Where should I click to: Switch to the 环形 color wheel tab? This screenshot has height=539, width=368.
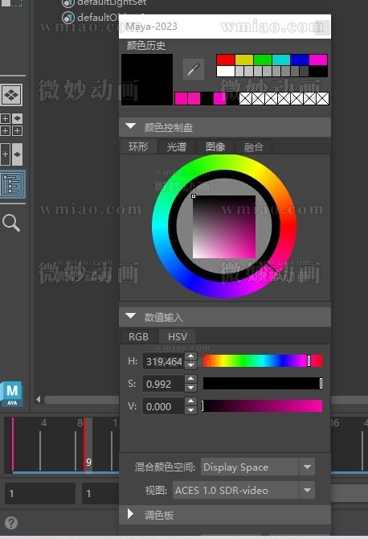pos(138,146)
